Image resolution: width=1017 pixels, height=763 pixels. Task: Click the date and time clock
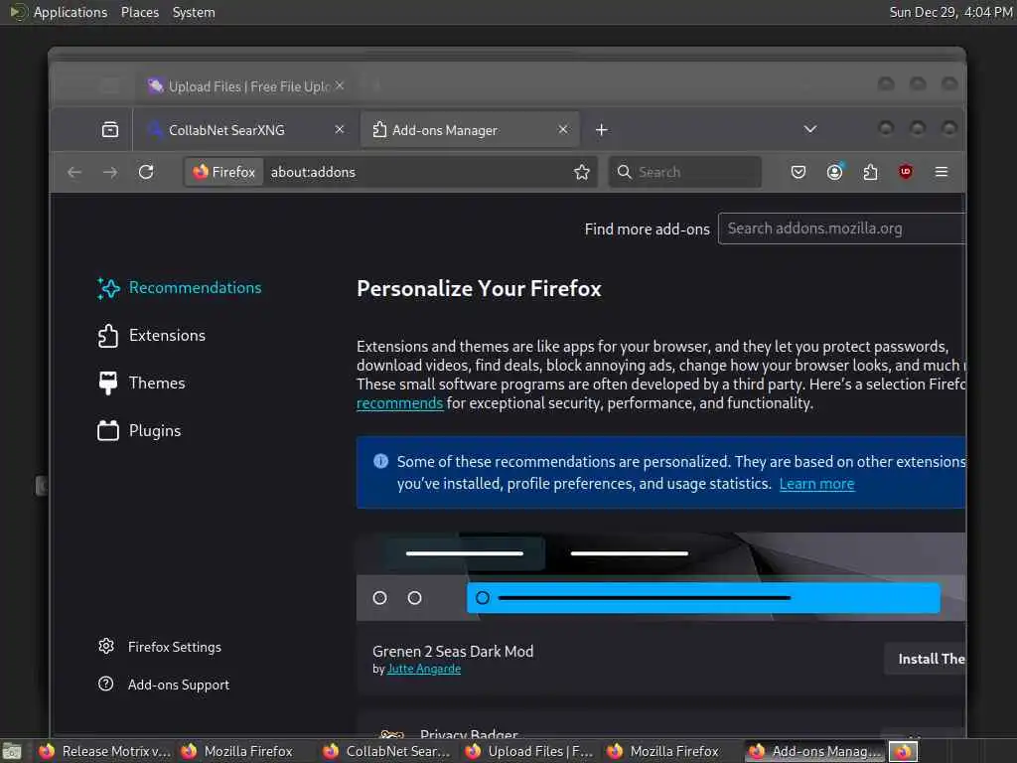[x=950, y=12]
